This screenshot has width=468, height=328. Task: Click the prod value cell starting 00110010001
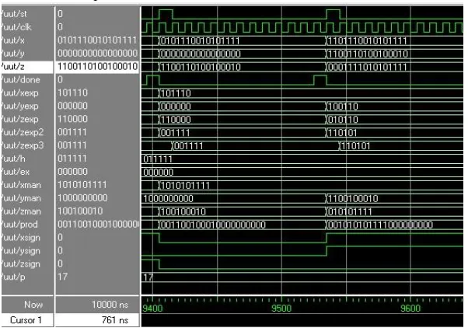(98, 224)
